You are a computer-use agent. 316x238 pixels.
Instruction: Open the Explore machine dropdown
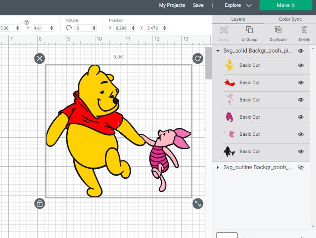(x=238, y=5)
